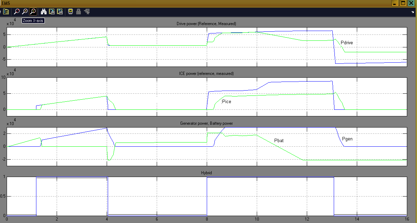Select the Zoom X-axis magnifier tool
417x223 pixels.
pos(25,11)
